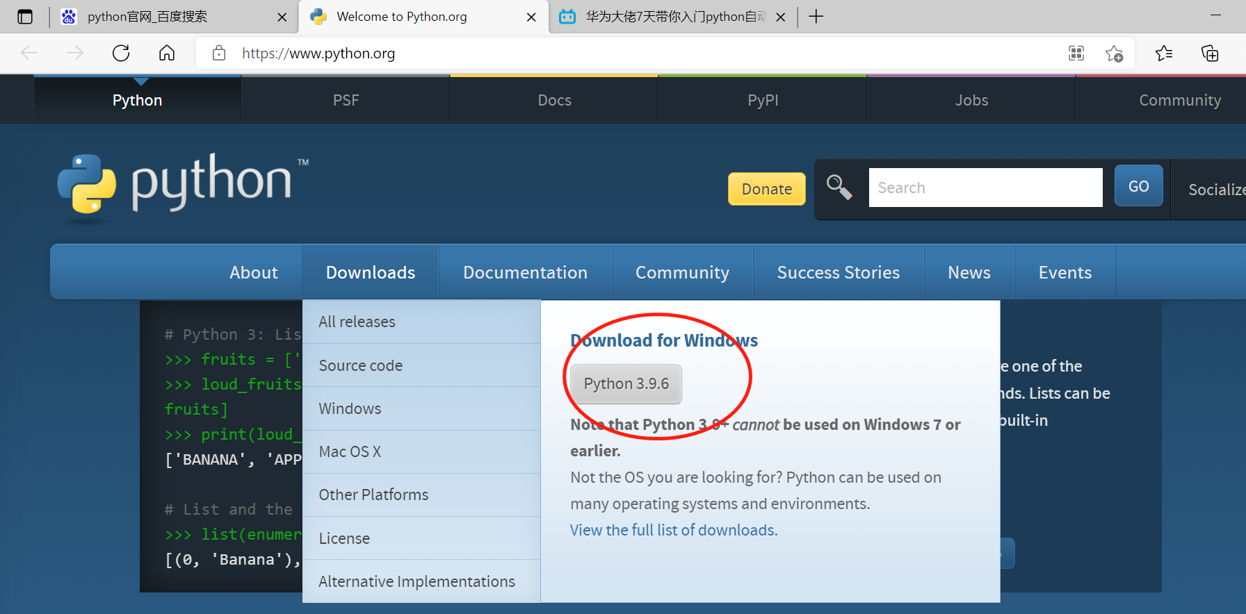Open a new tab with plus icon
This screenshot has width=1246, height=614.
[x=816, y=17]
